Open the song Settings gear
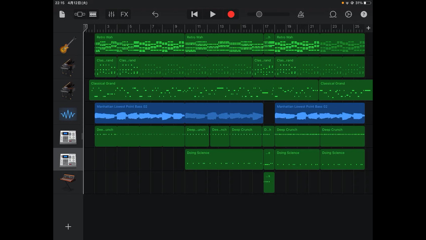Image resolution: width=426 pixels, height=240 pixels. point(348,14)
